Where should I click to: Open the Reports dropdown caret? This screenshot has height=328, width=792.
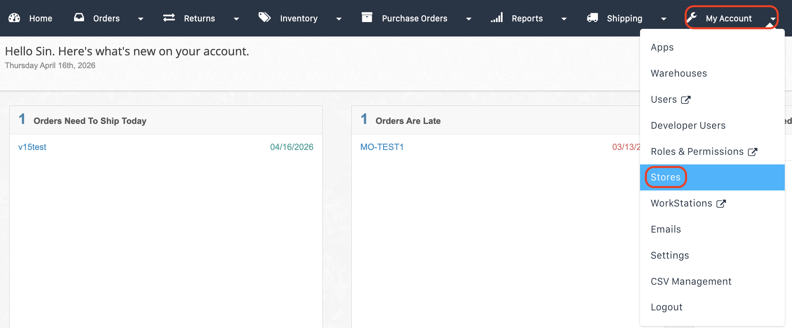[564, 19]
